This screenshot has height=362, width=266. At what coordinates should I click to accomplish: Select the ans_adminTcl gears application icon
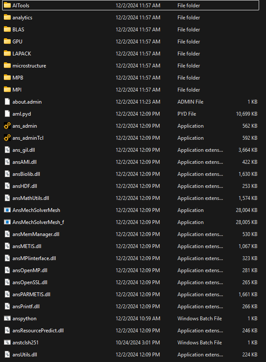(x=7, y=138)
